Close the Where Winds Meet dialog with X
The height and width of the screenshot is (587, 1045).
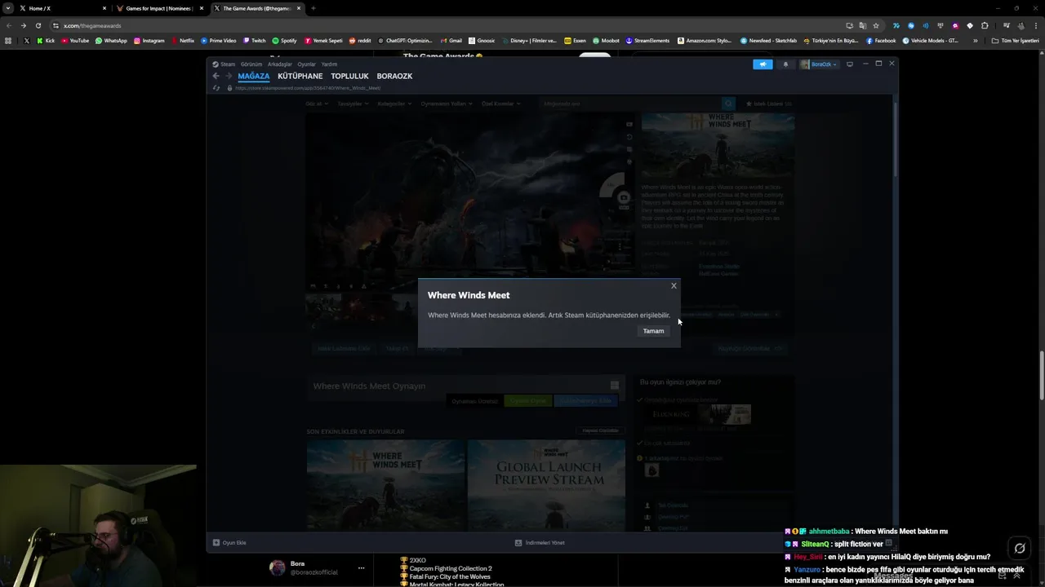coord(674,285)
